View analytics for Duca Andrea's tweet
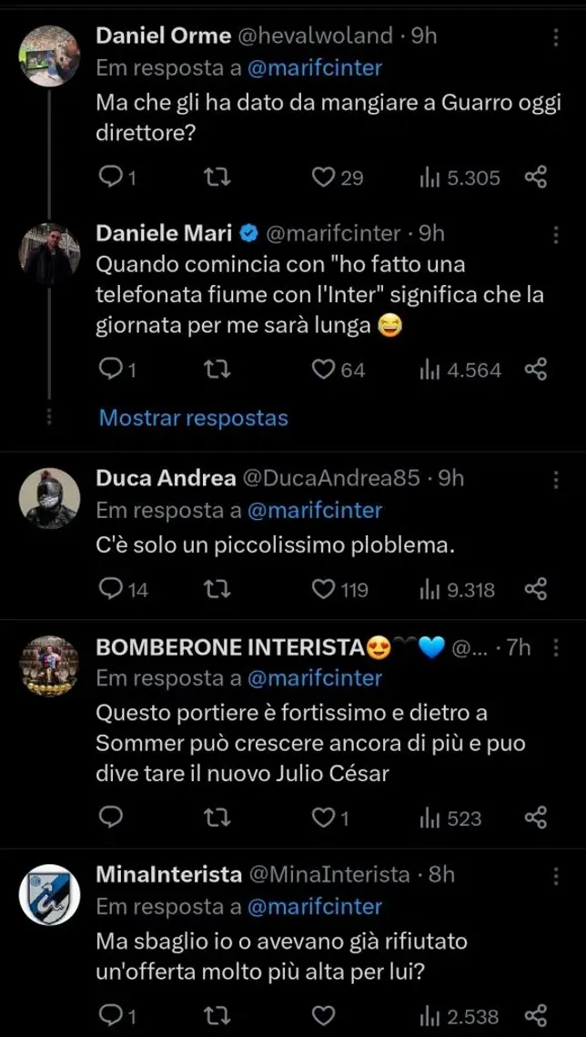This screenshot has width=586, height=1037. point(457,590)
